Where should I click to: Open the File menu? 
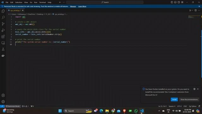(7, 2)
